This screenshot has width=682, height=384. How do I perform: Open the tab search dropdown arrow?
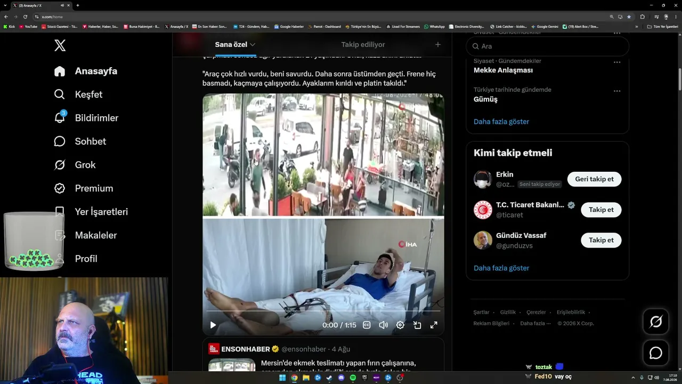pos(5,5)
